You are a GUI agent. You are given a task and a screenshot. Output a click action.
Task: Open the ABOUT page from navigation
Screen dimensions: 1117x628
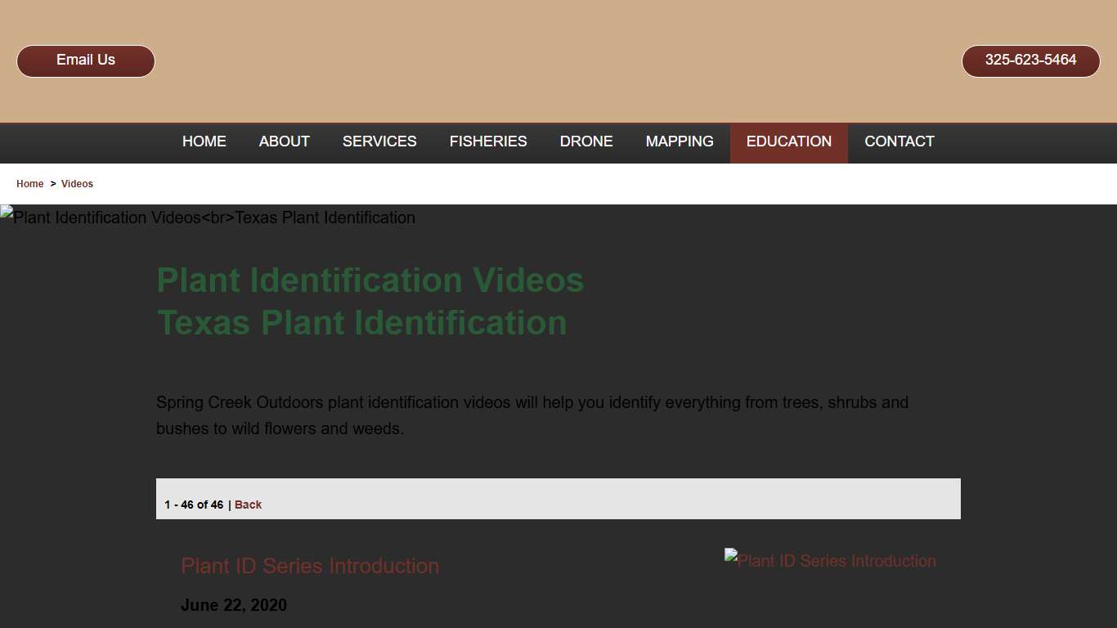[284, 141]
